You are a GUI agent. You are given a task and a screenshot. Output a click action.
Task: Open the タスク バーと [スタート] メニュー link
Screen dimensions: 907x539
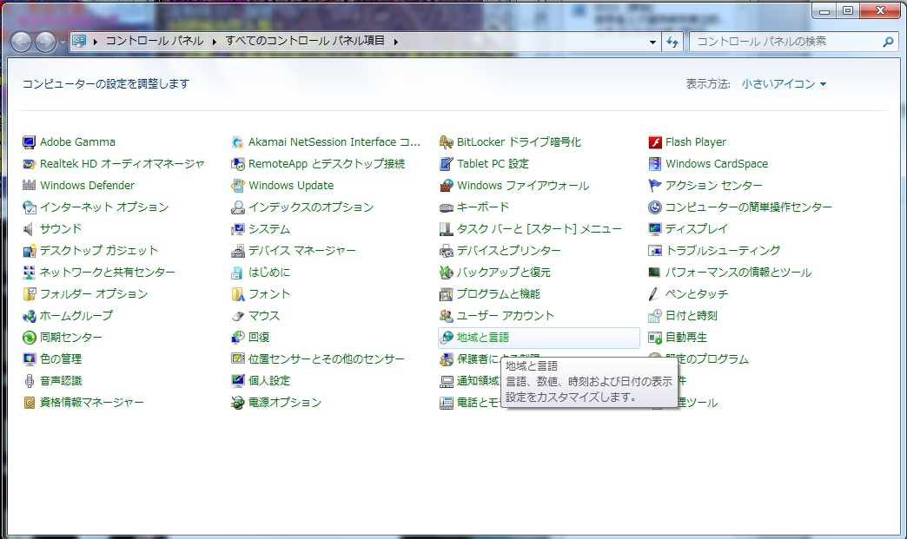pyautogui.click(x=540, y=229)
